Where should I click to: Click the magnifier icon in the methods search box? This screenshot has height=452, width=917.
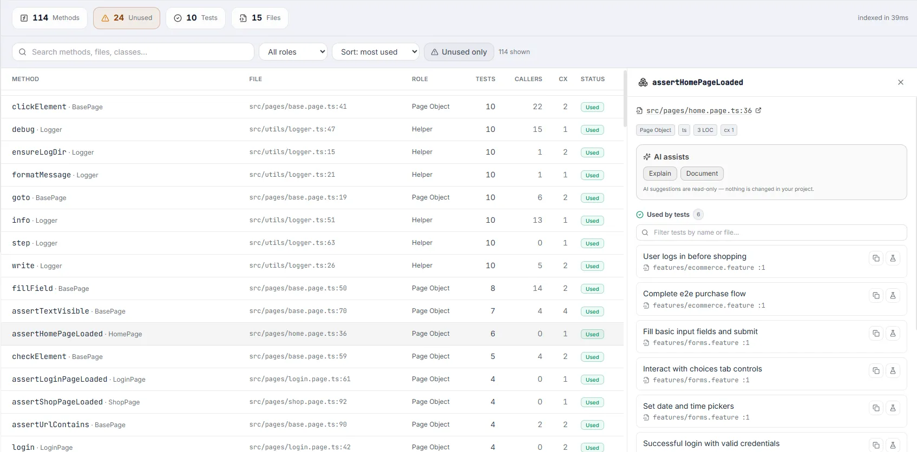[x=22, y=52]
